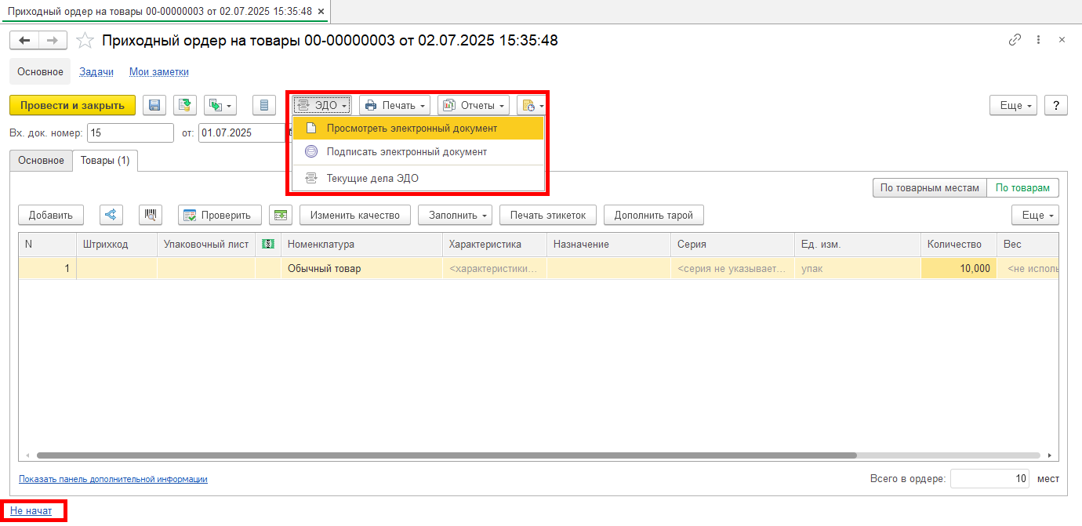Open the Отчеты dropdown menu
The height and width of the screenshot is (526, 1082).
[x=474, y=105]
